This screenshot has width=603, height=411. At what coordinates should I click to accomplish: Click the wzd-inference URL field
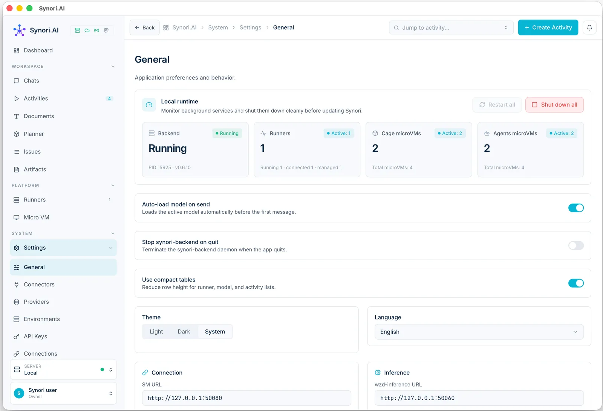tap(479, 398)
